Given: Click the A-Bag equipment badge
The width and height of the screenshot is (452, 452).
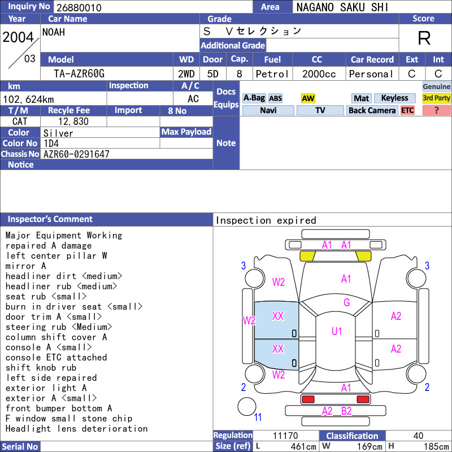Looking at the screenshot, I should tap(254, 98).
